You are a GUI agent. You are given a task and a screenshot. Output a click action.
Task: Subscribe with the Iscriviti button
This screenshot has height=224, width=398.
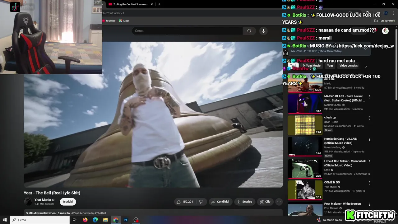(68, 202)
